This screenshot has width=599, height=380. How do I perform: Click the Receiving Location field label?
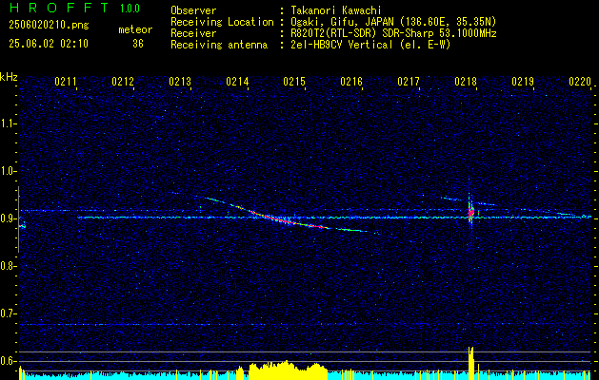222,22
